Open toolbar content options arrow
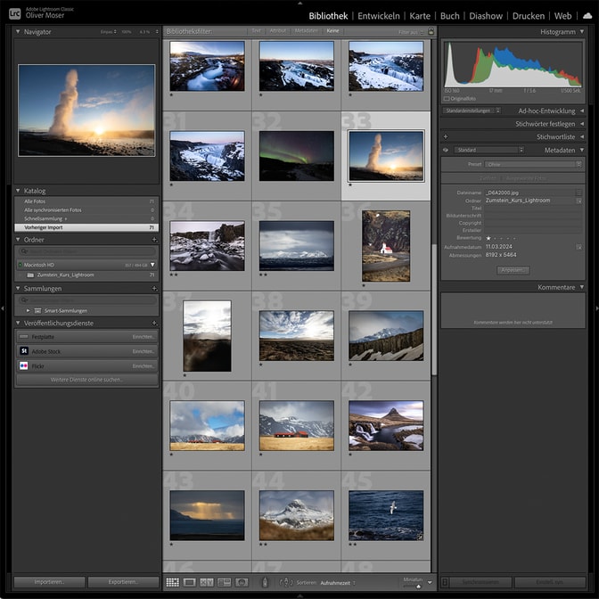Screen dimensions: 599x599 [430, 583]
